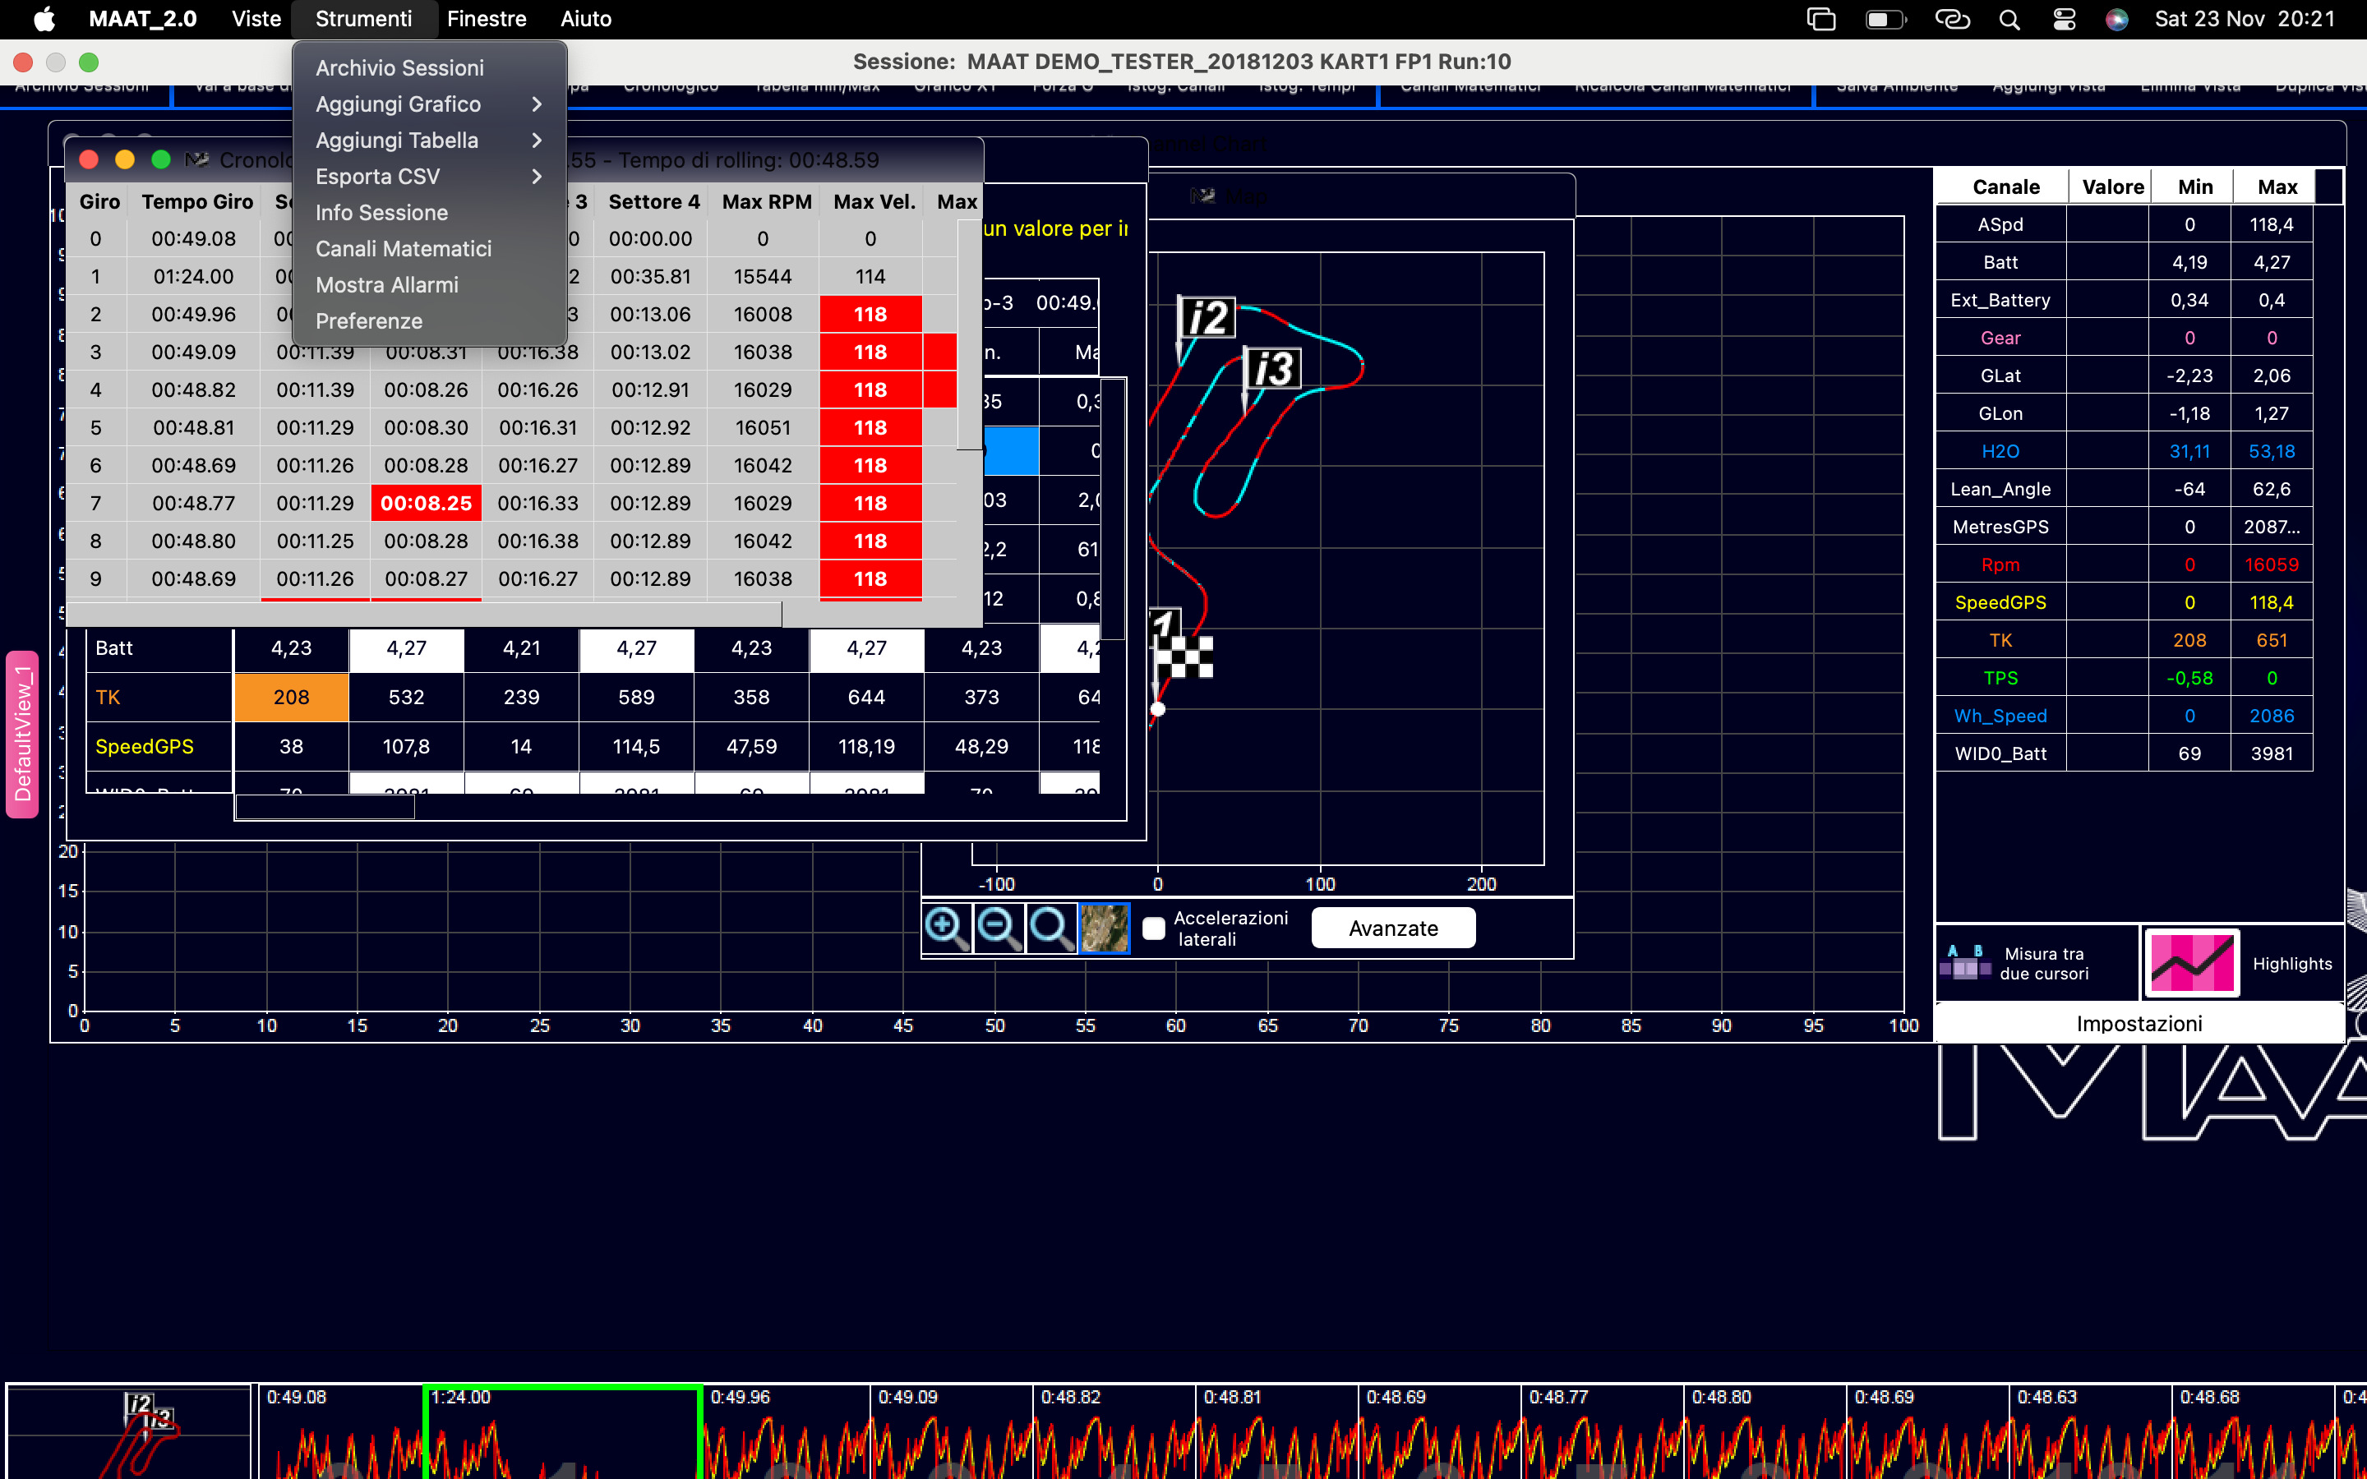
Task: Click the orange TK value cell 208
Action: [x=290, y=698]
